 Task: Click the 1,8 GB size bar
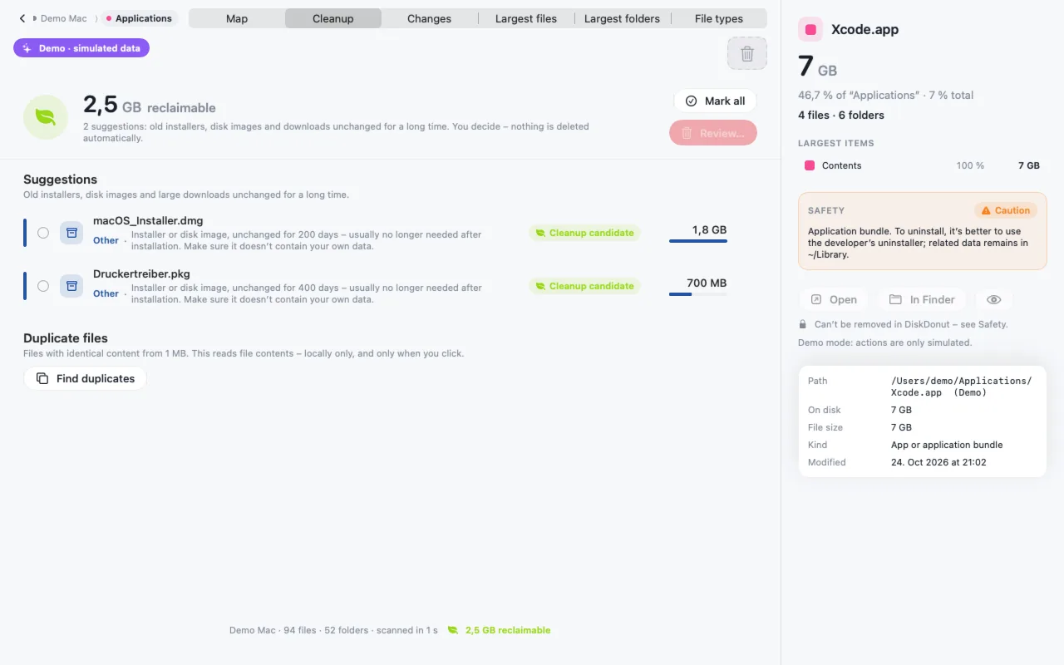coord(698,241)
